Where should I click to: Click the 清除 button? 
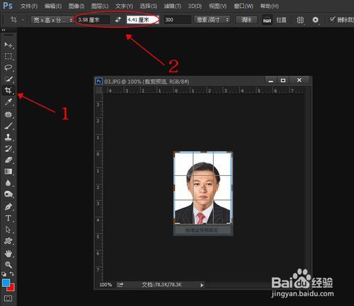pos(246,20)
